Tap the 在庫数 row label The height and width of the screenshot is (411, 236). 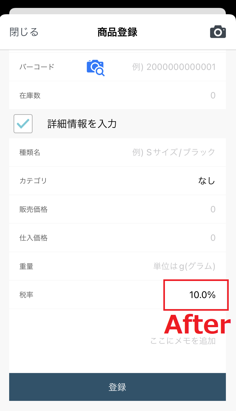30,96
